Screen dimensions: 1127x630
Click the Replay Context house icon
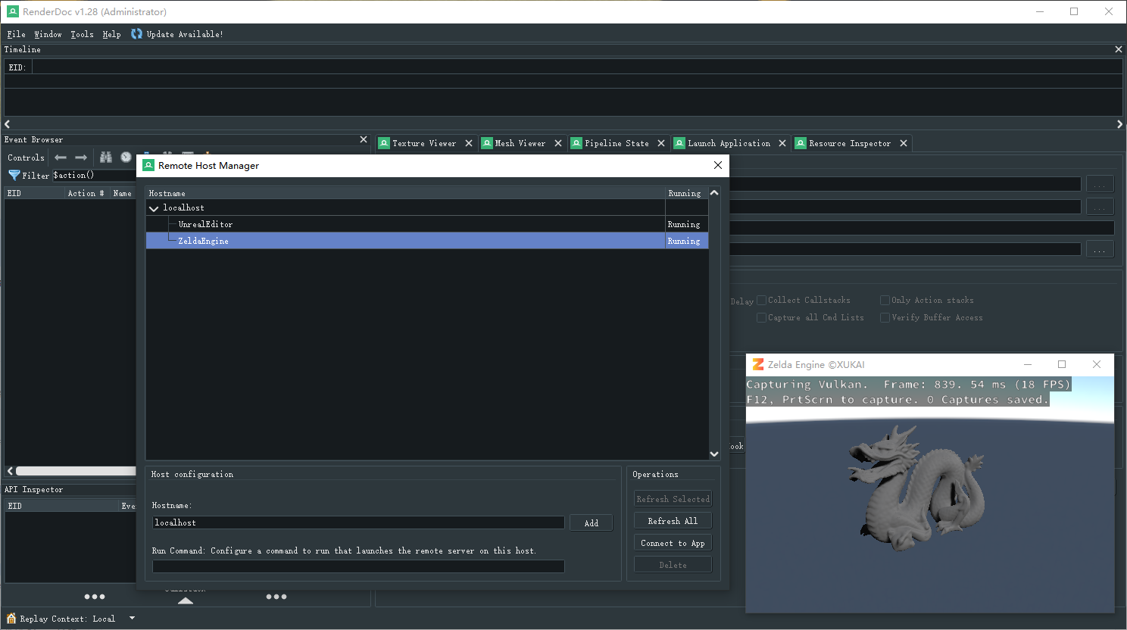coord(11,619)
